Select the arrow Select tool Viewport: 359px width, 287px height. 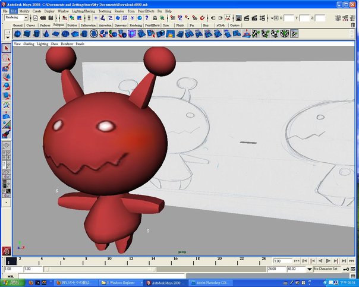7,48
